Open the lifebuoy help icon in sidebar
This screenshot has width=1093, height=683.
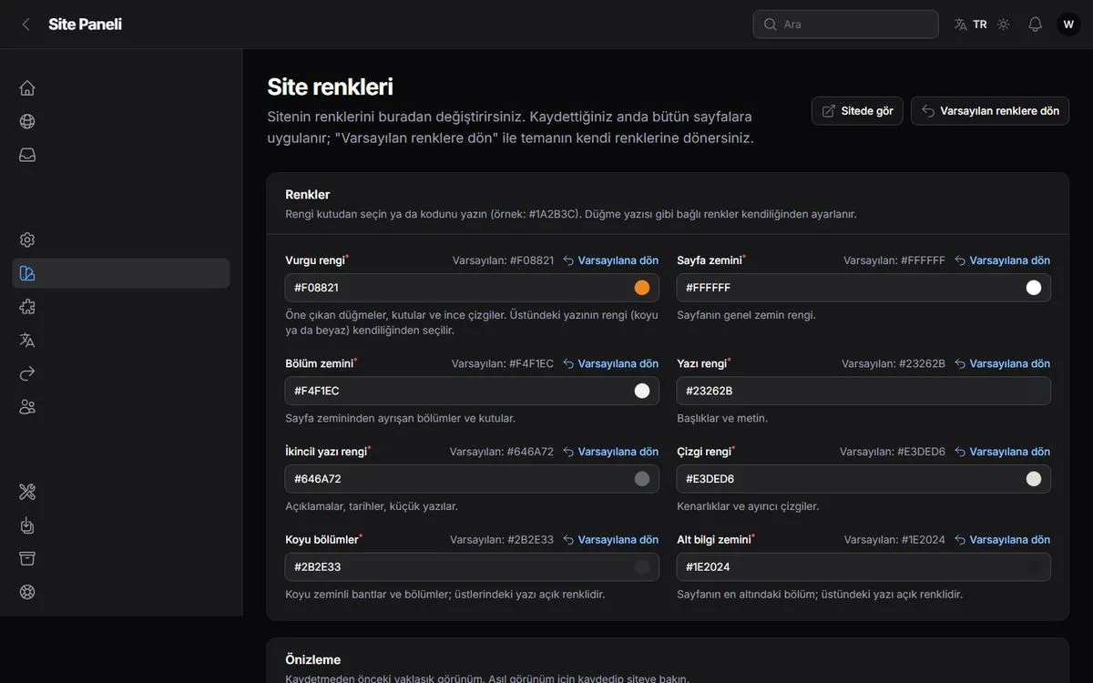pyautogui.click(x=27, y=592)
